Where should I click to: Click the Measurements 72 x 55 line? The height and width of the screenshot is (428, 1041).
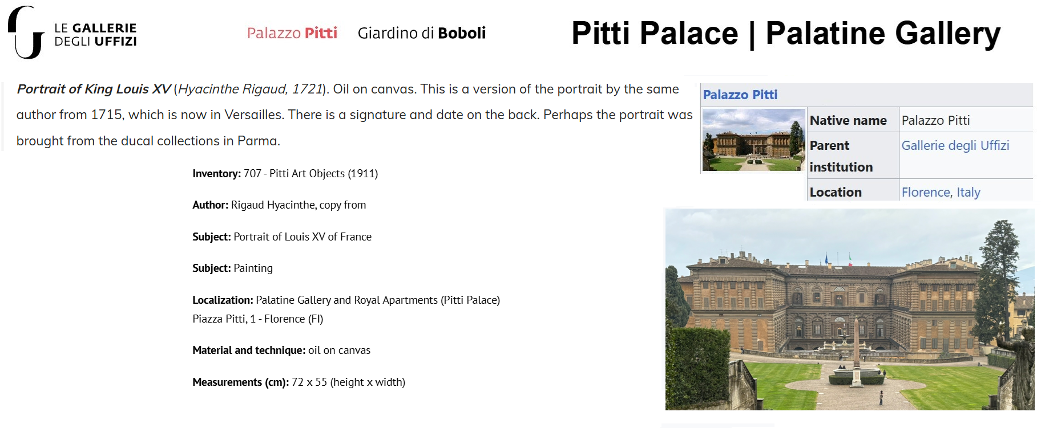click(298, 382)
